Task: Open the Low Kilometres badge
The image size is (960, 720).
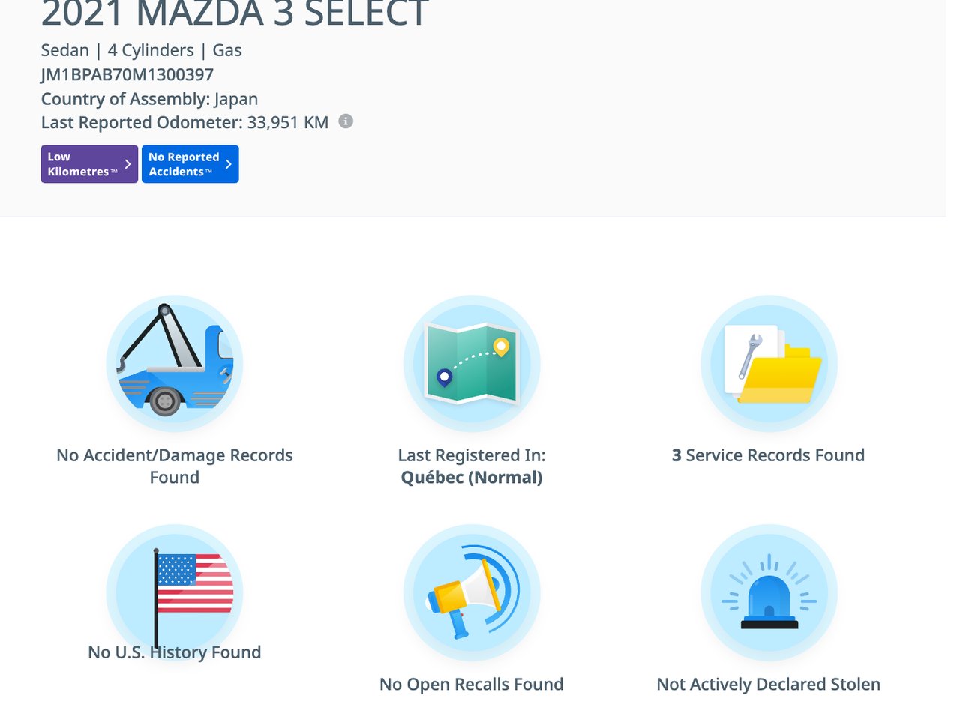Action: tap(89, 164)
